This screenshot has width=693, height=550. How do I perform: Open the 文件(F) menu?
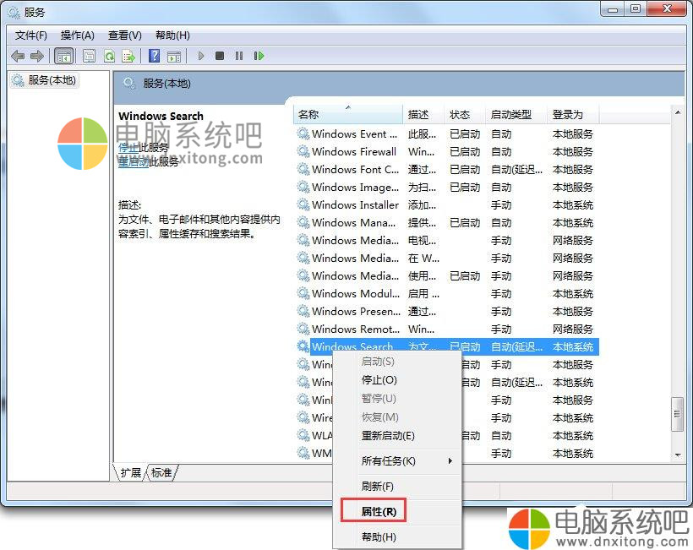click(31, 35)
